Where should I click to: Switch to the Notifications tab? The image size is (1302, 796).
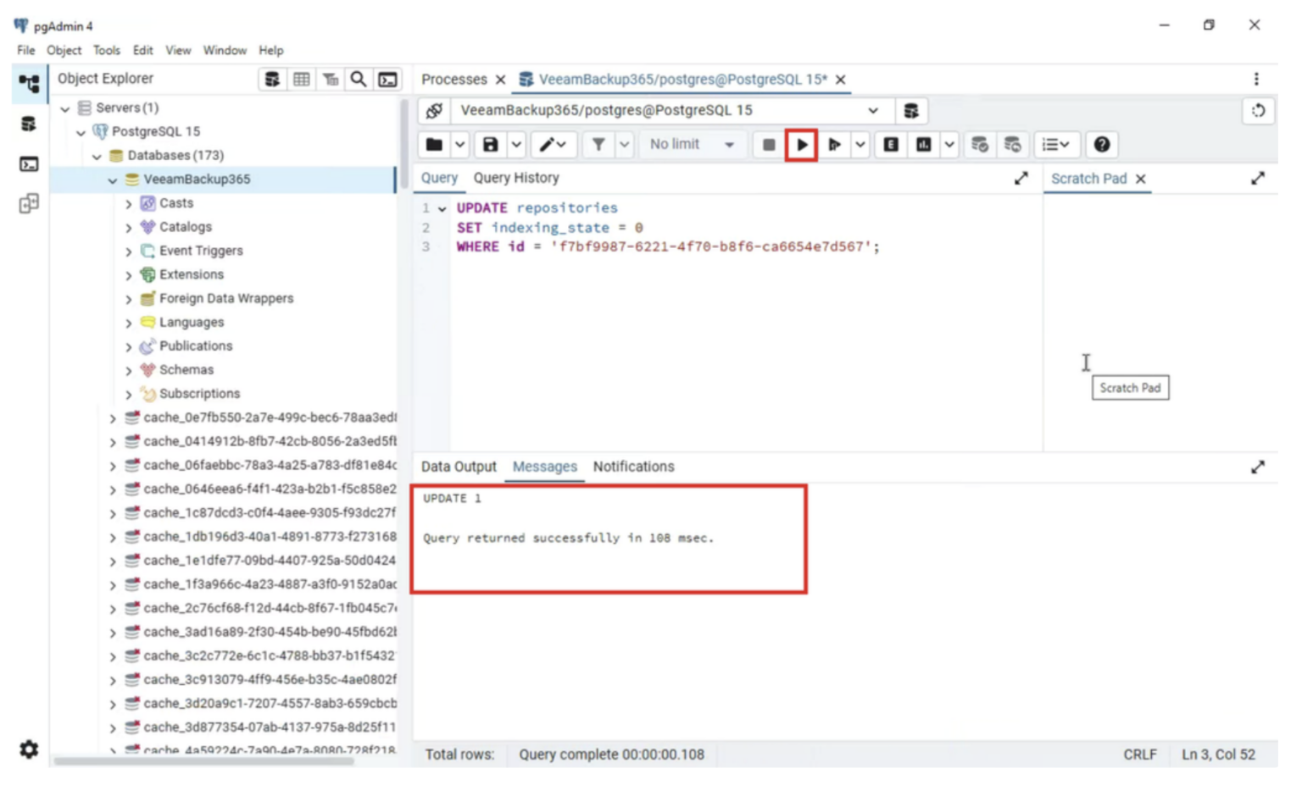coord(633,467)
